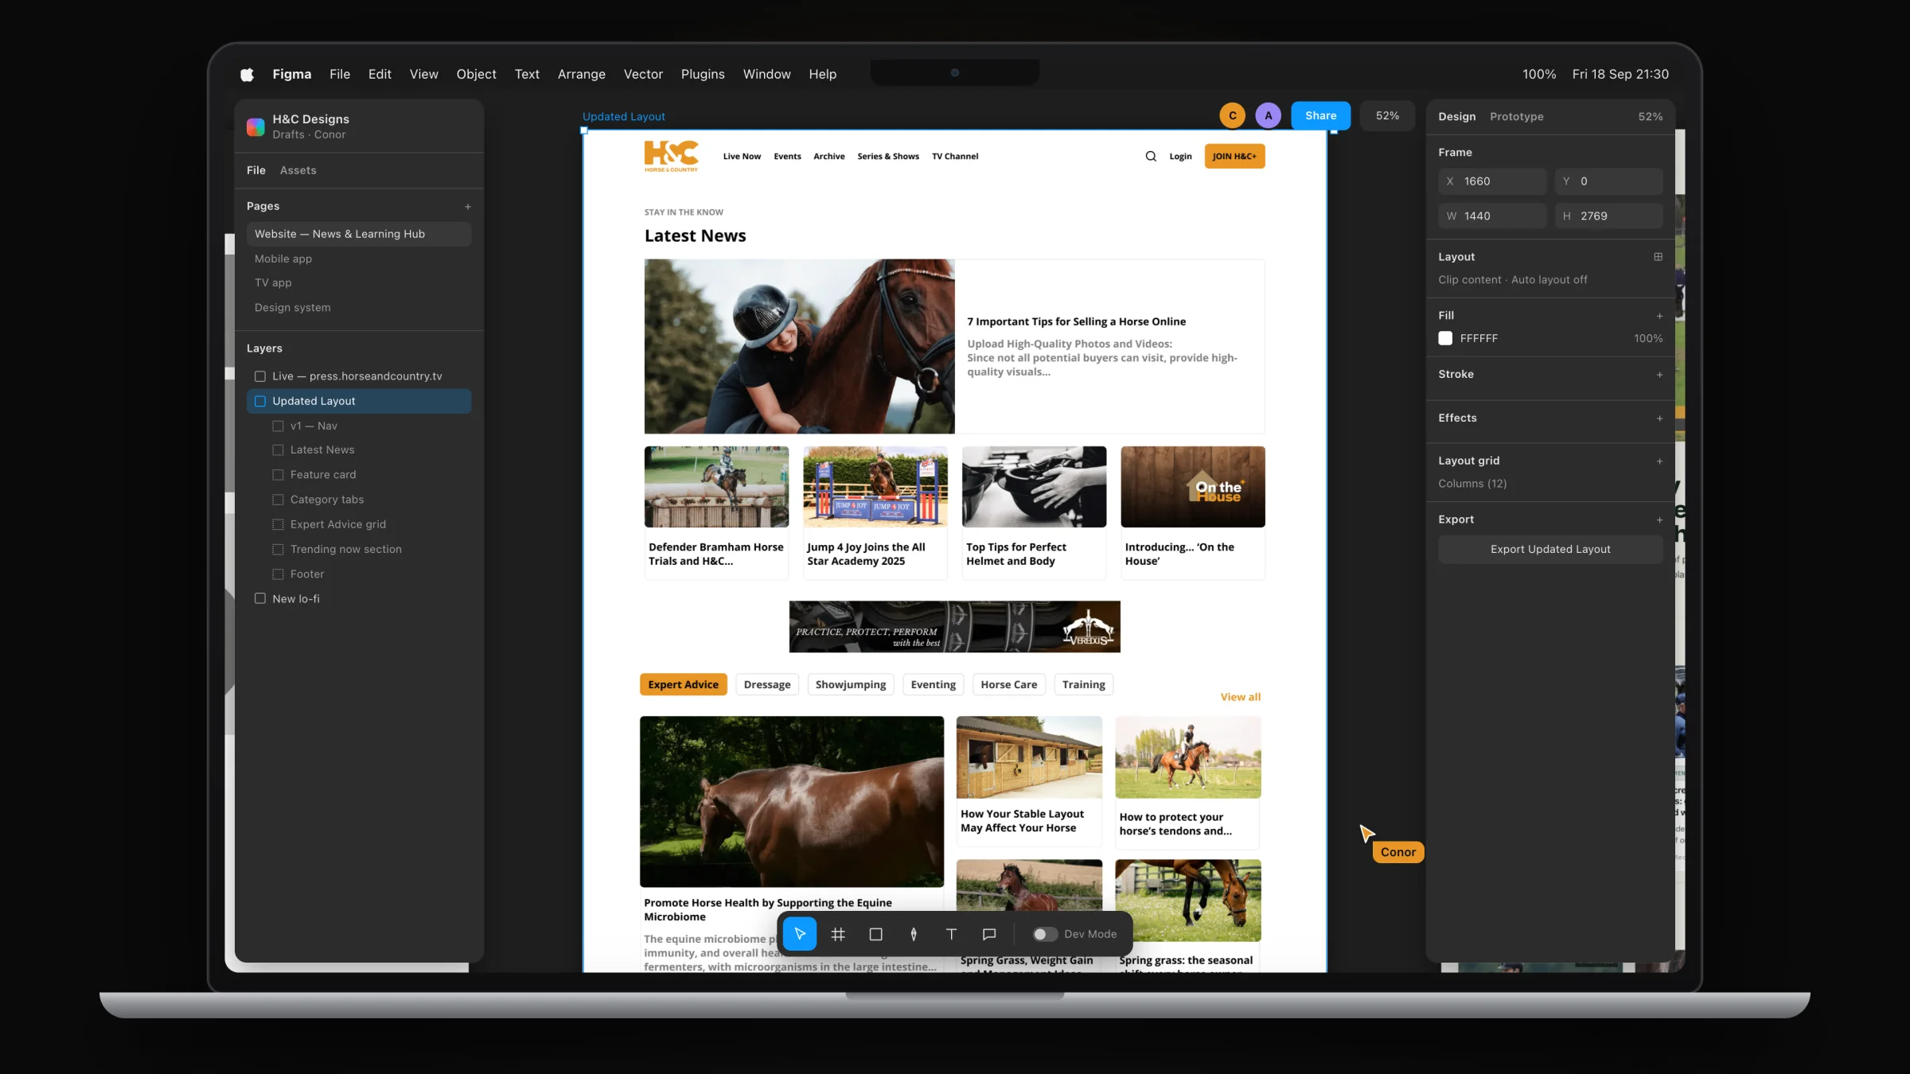Viewport: 1910px width, 1074px height.
Task: Click the X position field 1660
Action: click(x=1492, y=181)
